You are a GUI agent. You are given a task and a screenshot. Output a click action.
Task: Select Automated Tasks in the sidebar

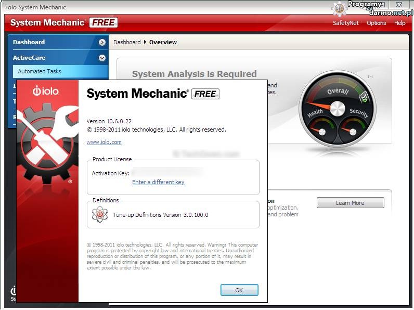coord(40,71)
